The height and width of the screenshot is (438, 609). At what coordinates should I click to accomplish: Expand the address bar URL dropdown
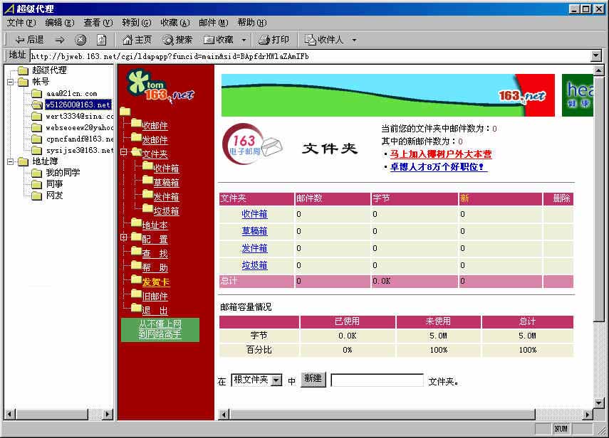[596, 55]
